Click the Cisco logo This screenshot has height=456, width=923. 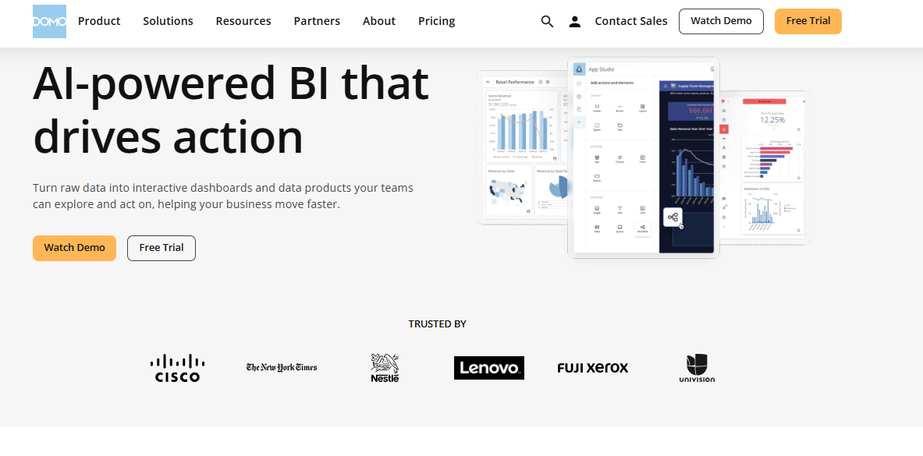177,369
